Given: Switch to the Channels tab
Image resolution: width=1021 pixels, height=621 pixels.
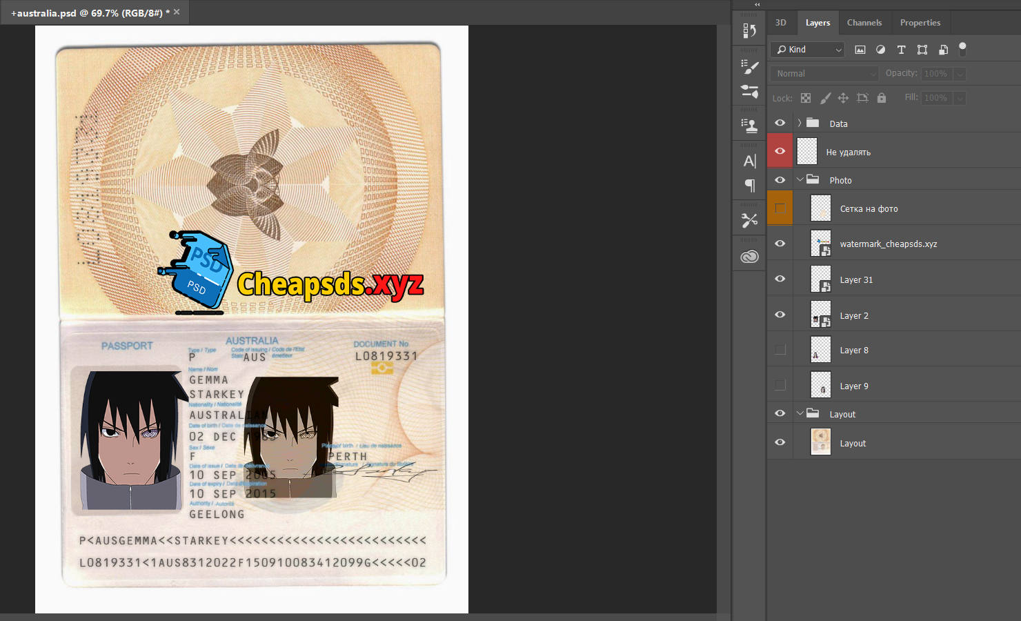Looking at the screenshot, I should pos(864,23).
